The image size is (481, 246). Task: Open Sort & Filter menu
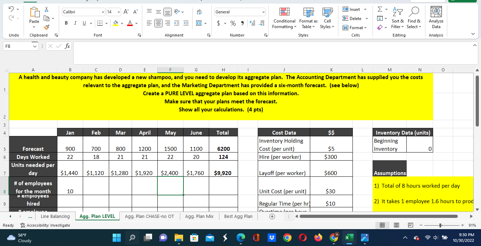tap(398, 18)
